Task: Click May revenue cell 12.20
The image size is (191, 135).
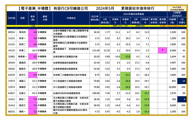Action: [105, 50]
